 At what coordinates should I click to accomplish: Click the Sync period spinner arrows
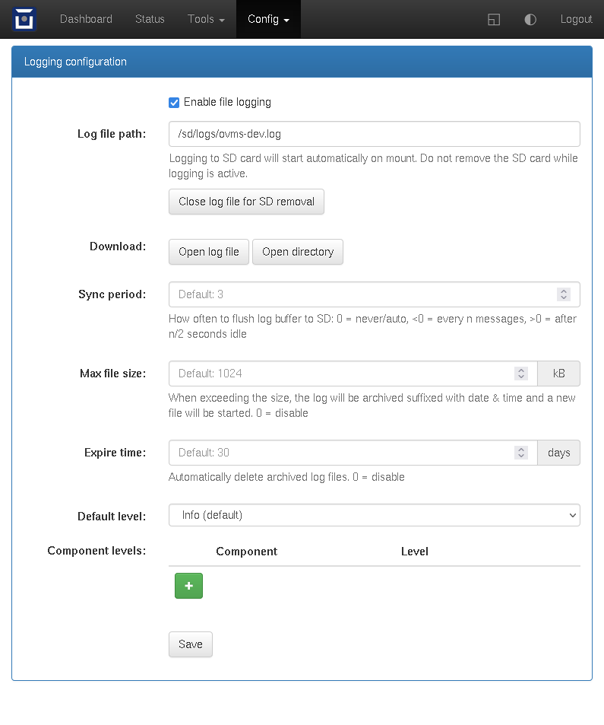tap(563, 294)
